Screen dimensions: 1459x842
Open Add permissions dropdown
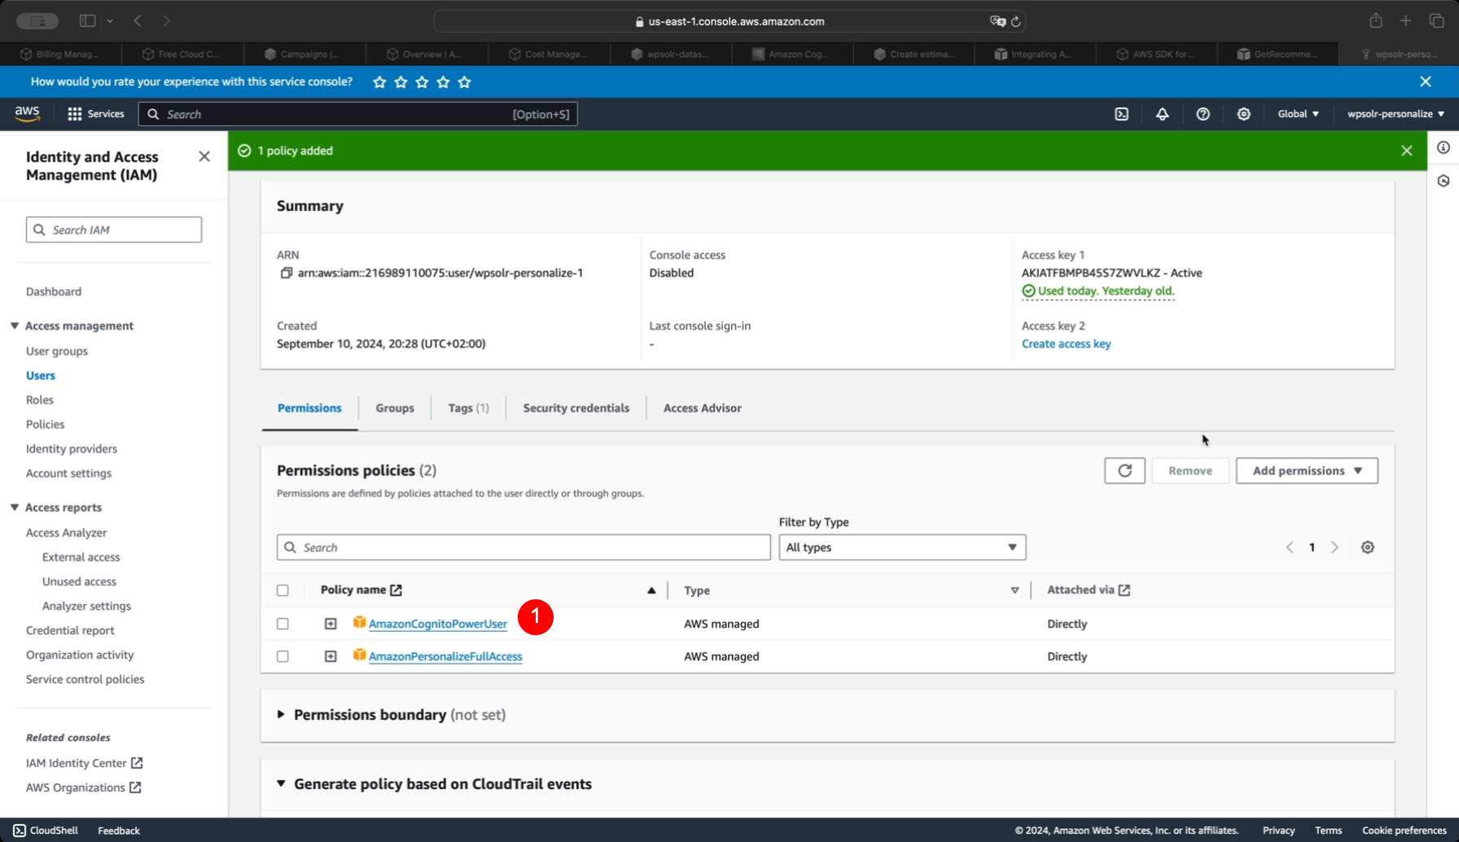1307,471
